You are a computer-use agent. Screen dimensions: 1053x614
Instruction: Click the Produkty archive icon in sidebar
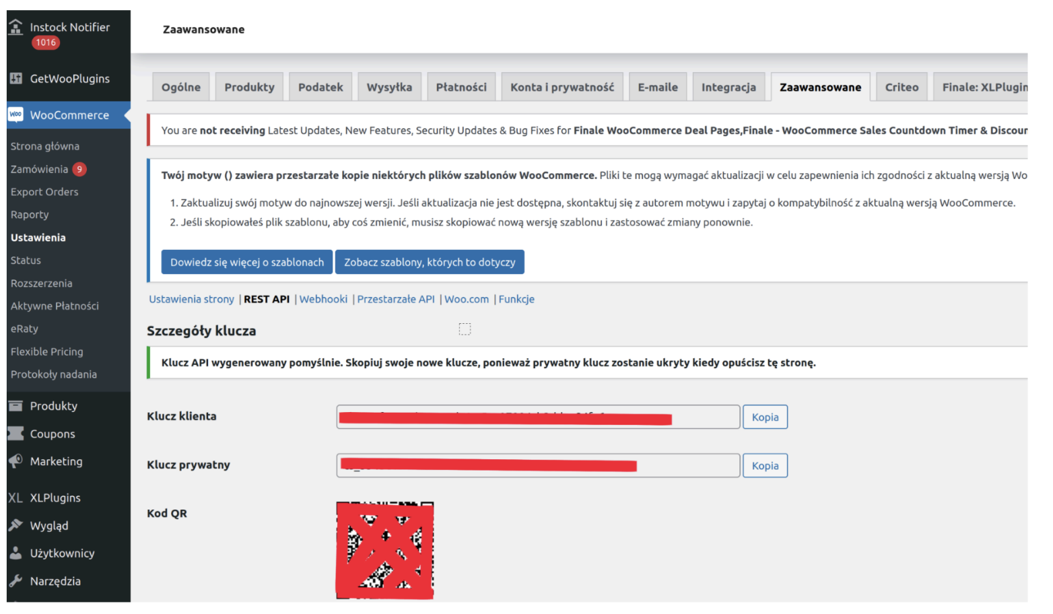click(x=16, y=406)
